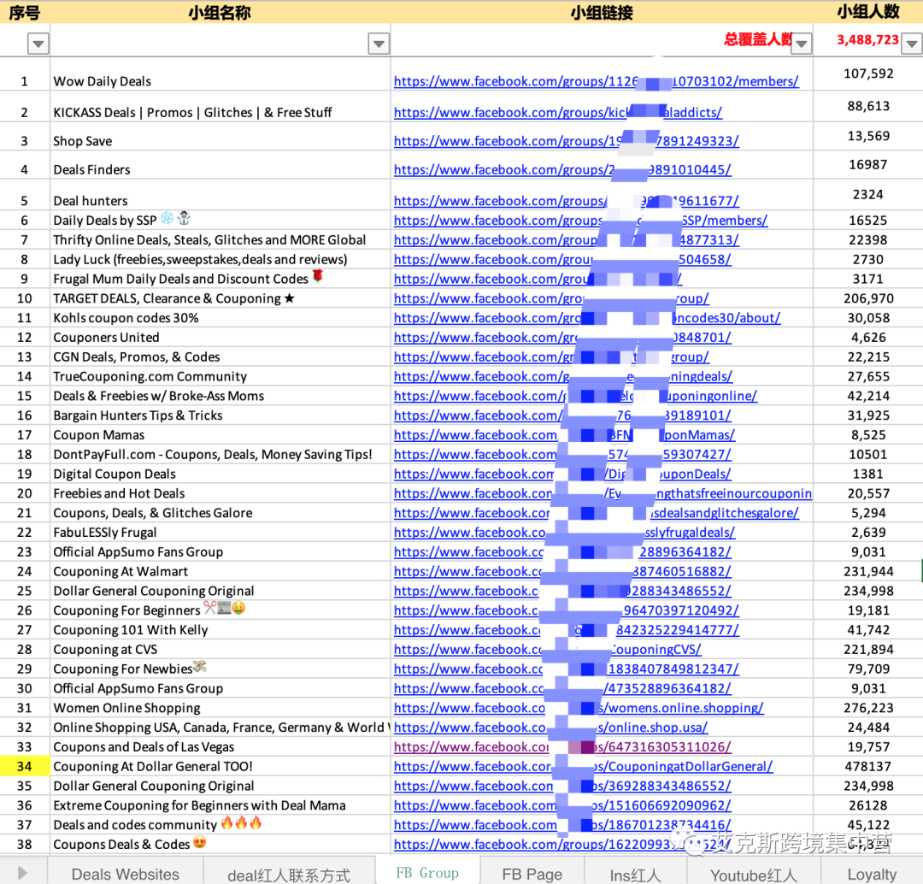This screenshot has height=884, width=923.
Task: Switch to the Youtube红人 sheet
Action: coord(754,874)
